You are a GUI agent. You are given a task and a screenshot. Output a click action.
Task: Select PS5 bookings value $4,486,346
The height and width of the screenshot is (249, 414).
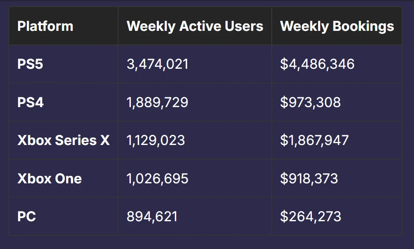pyautogui.click(x=317, y=64)
